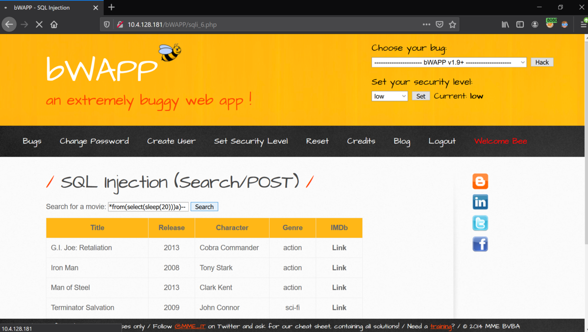Bookmark this page with the star
Screen dimensions: 588x332
coord(453,25)
